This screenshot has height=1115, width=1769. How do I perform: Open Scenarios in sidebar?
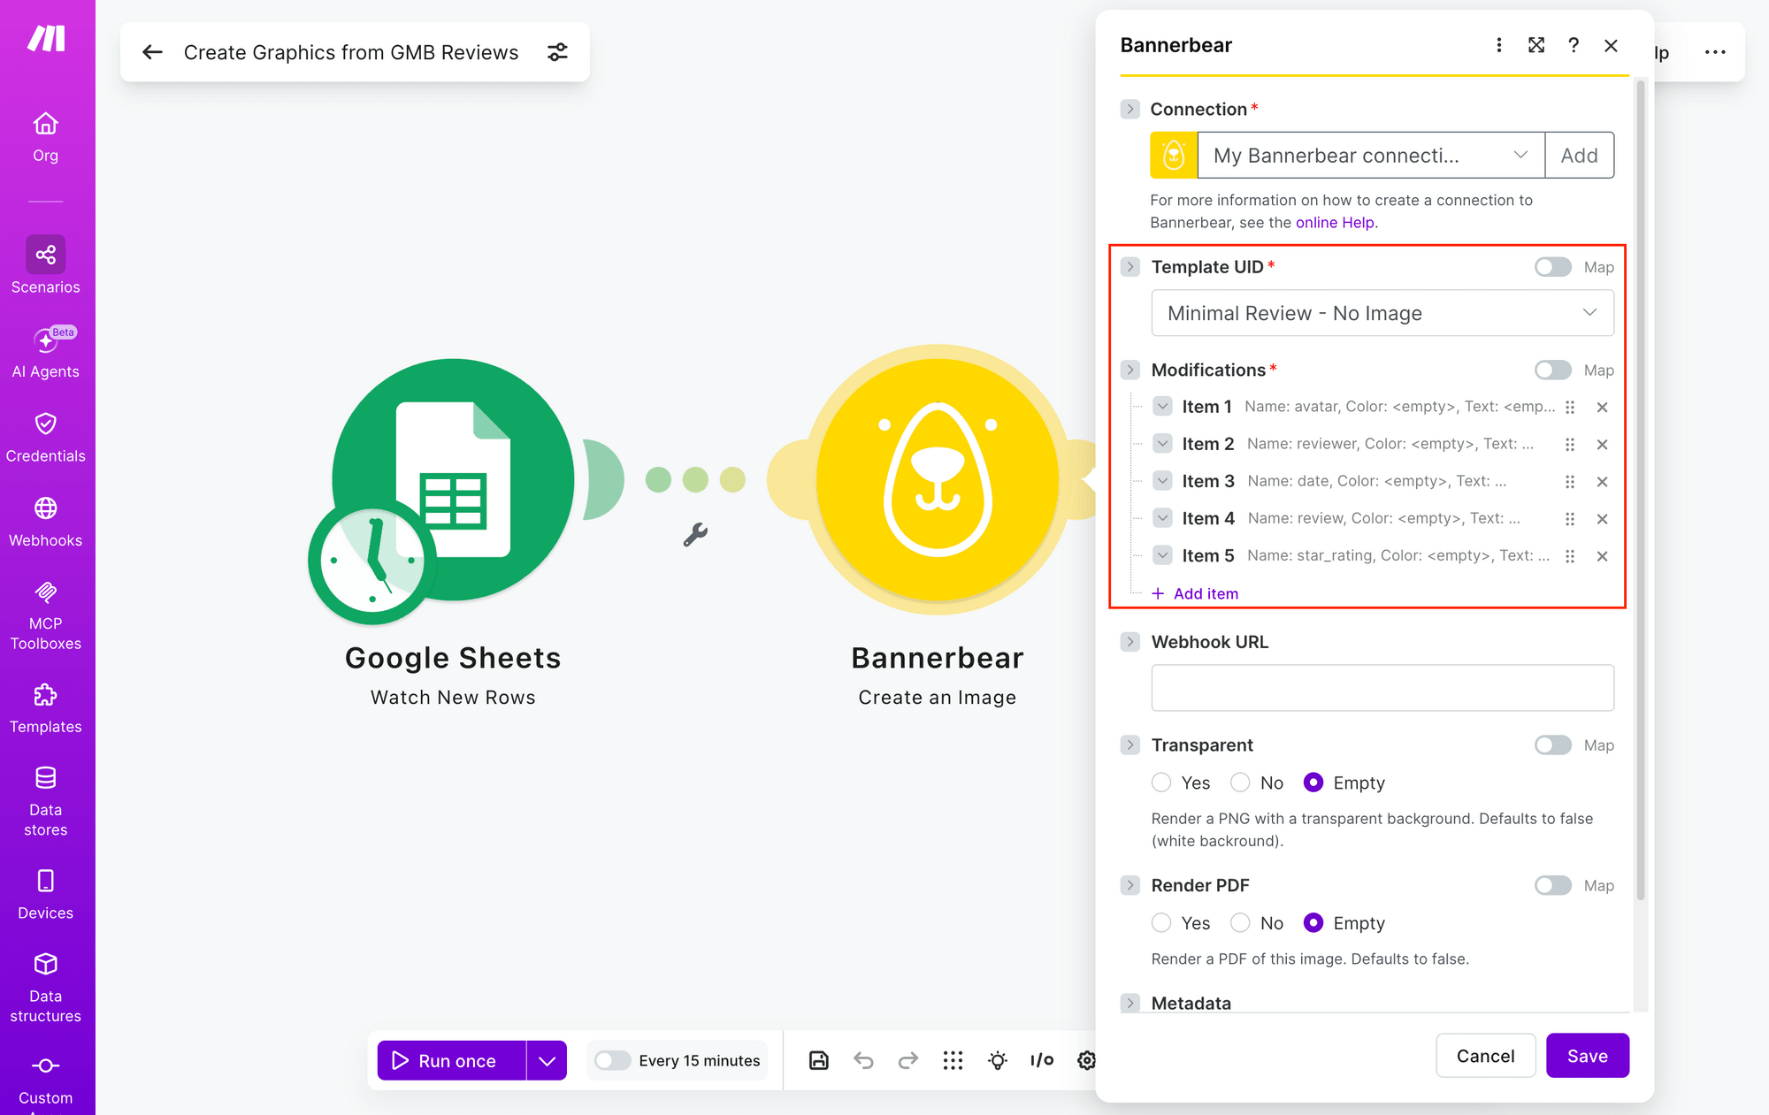tap(46, 265)
